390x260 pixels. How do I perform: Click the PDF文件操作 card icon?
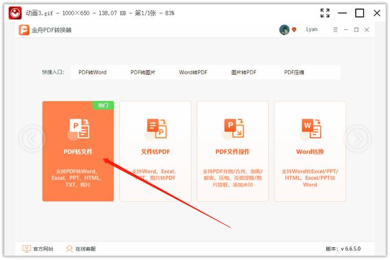(233, 128)
